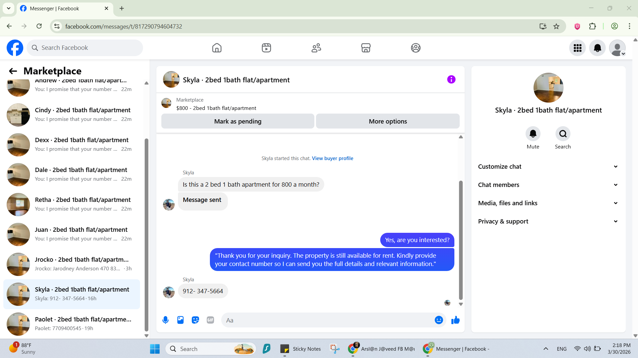638x358 pixels.
Task: Close the Messenger | Facebook tab
Action: (x=106, y=8)
